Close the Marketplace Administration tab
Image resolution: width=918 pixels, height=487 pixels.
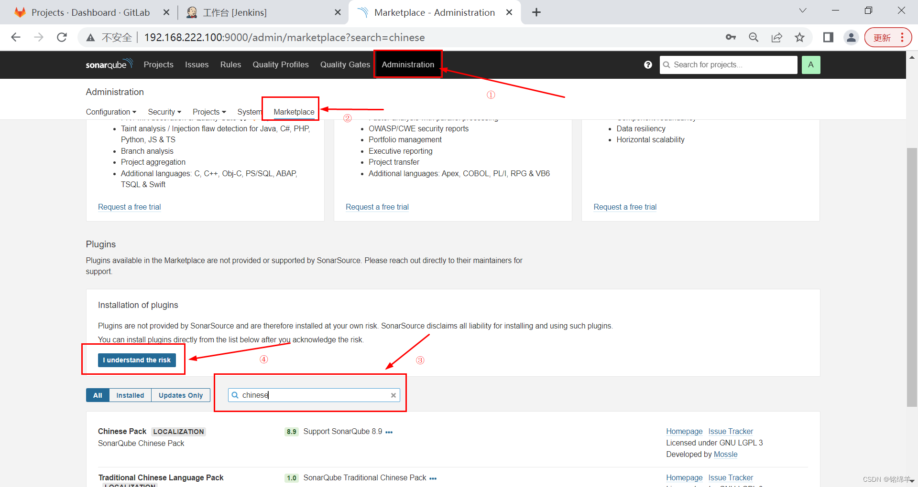pos(509,12)
